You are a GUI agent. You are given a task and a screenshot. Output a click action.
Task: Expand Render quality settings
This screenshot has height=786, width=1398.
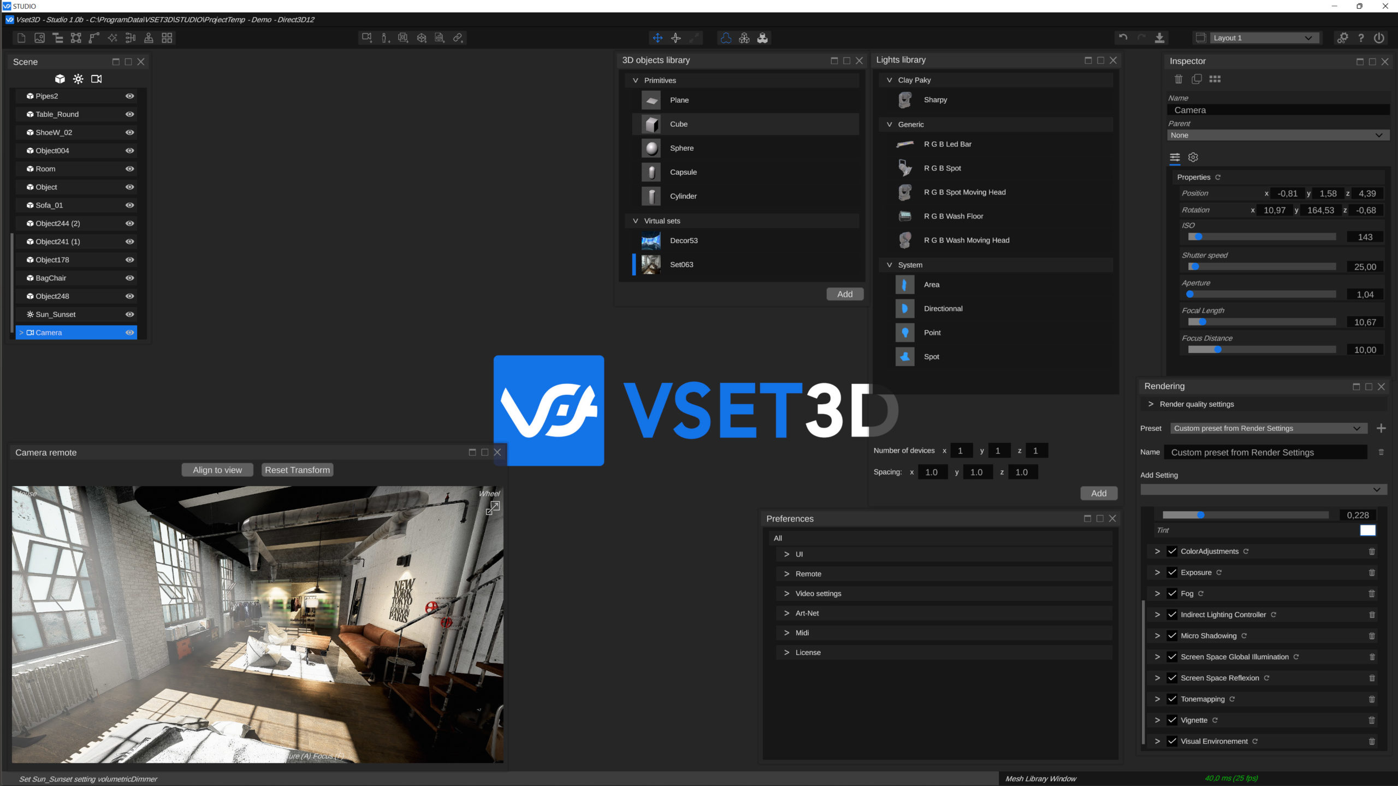click(1151, 404)
